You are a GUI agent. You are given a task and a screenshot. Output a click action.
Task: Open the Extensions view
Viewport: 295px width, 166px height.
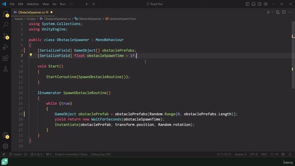6,58
